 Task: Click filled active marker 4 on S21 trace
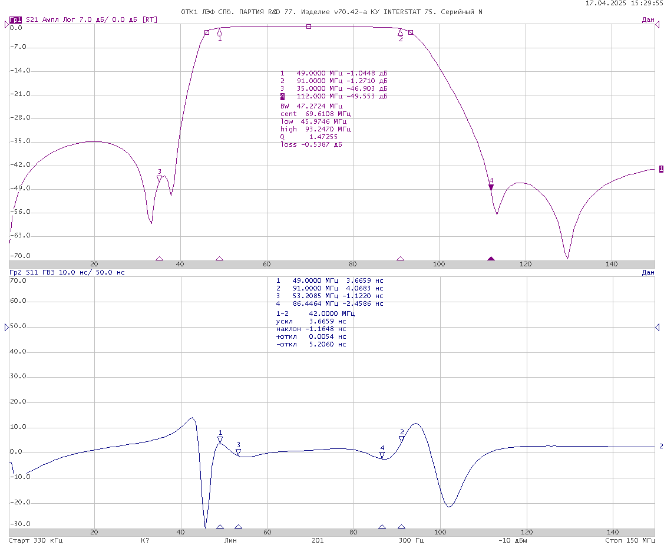pyautogui.click(x=491, y=187)
